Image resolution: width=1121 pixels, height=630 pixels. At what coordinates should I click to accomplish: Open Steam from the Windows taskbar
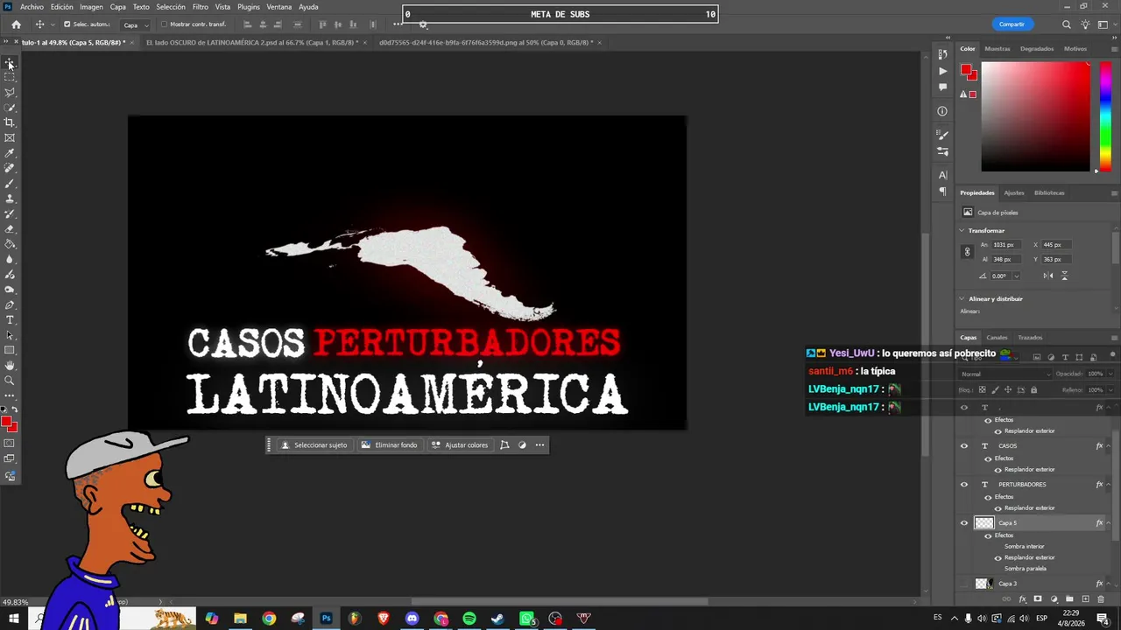(497, 619)
